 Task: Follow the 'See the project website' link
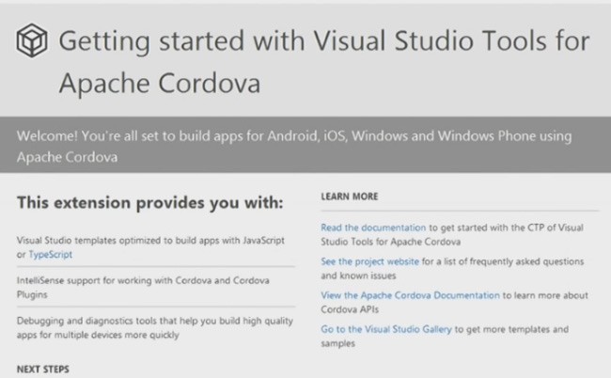coord(369,261)
